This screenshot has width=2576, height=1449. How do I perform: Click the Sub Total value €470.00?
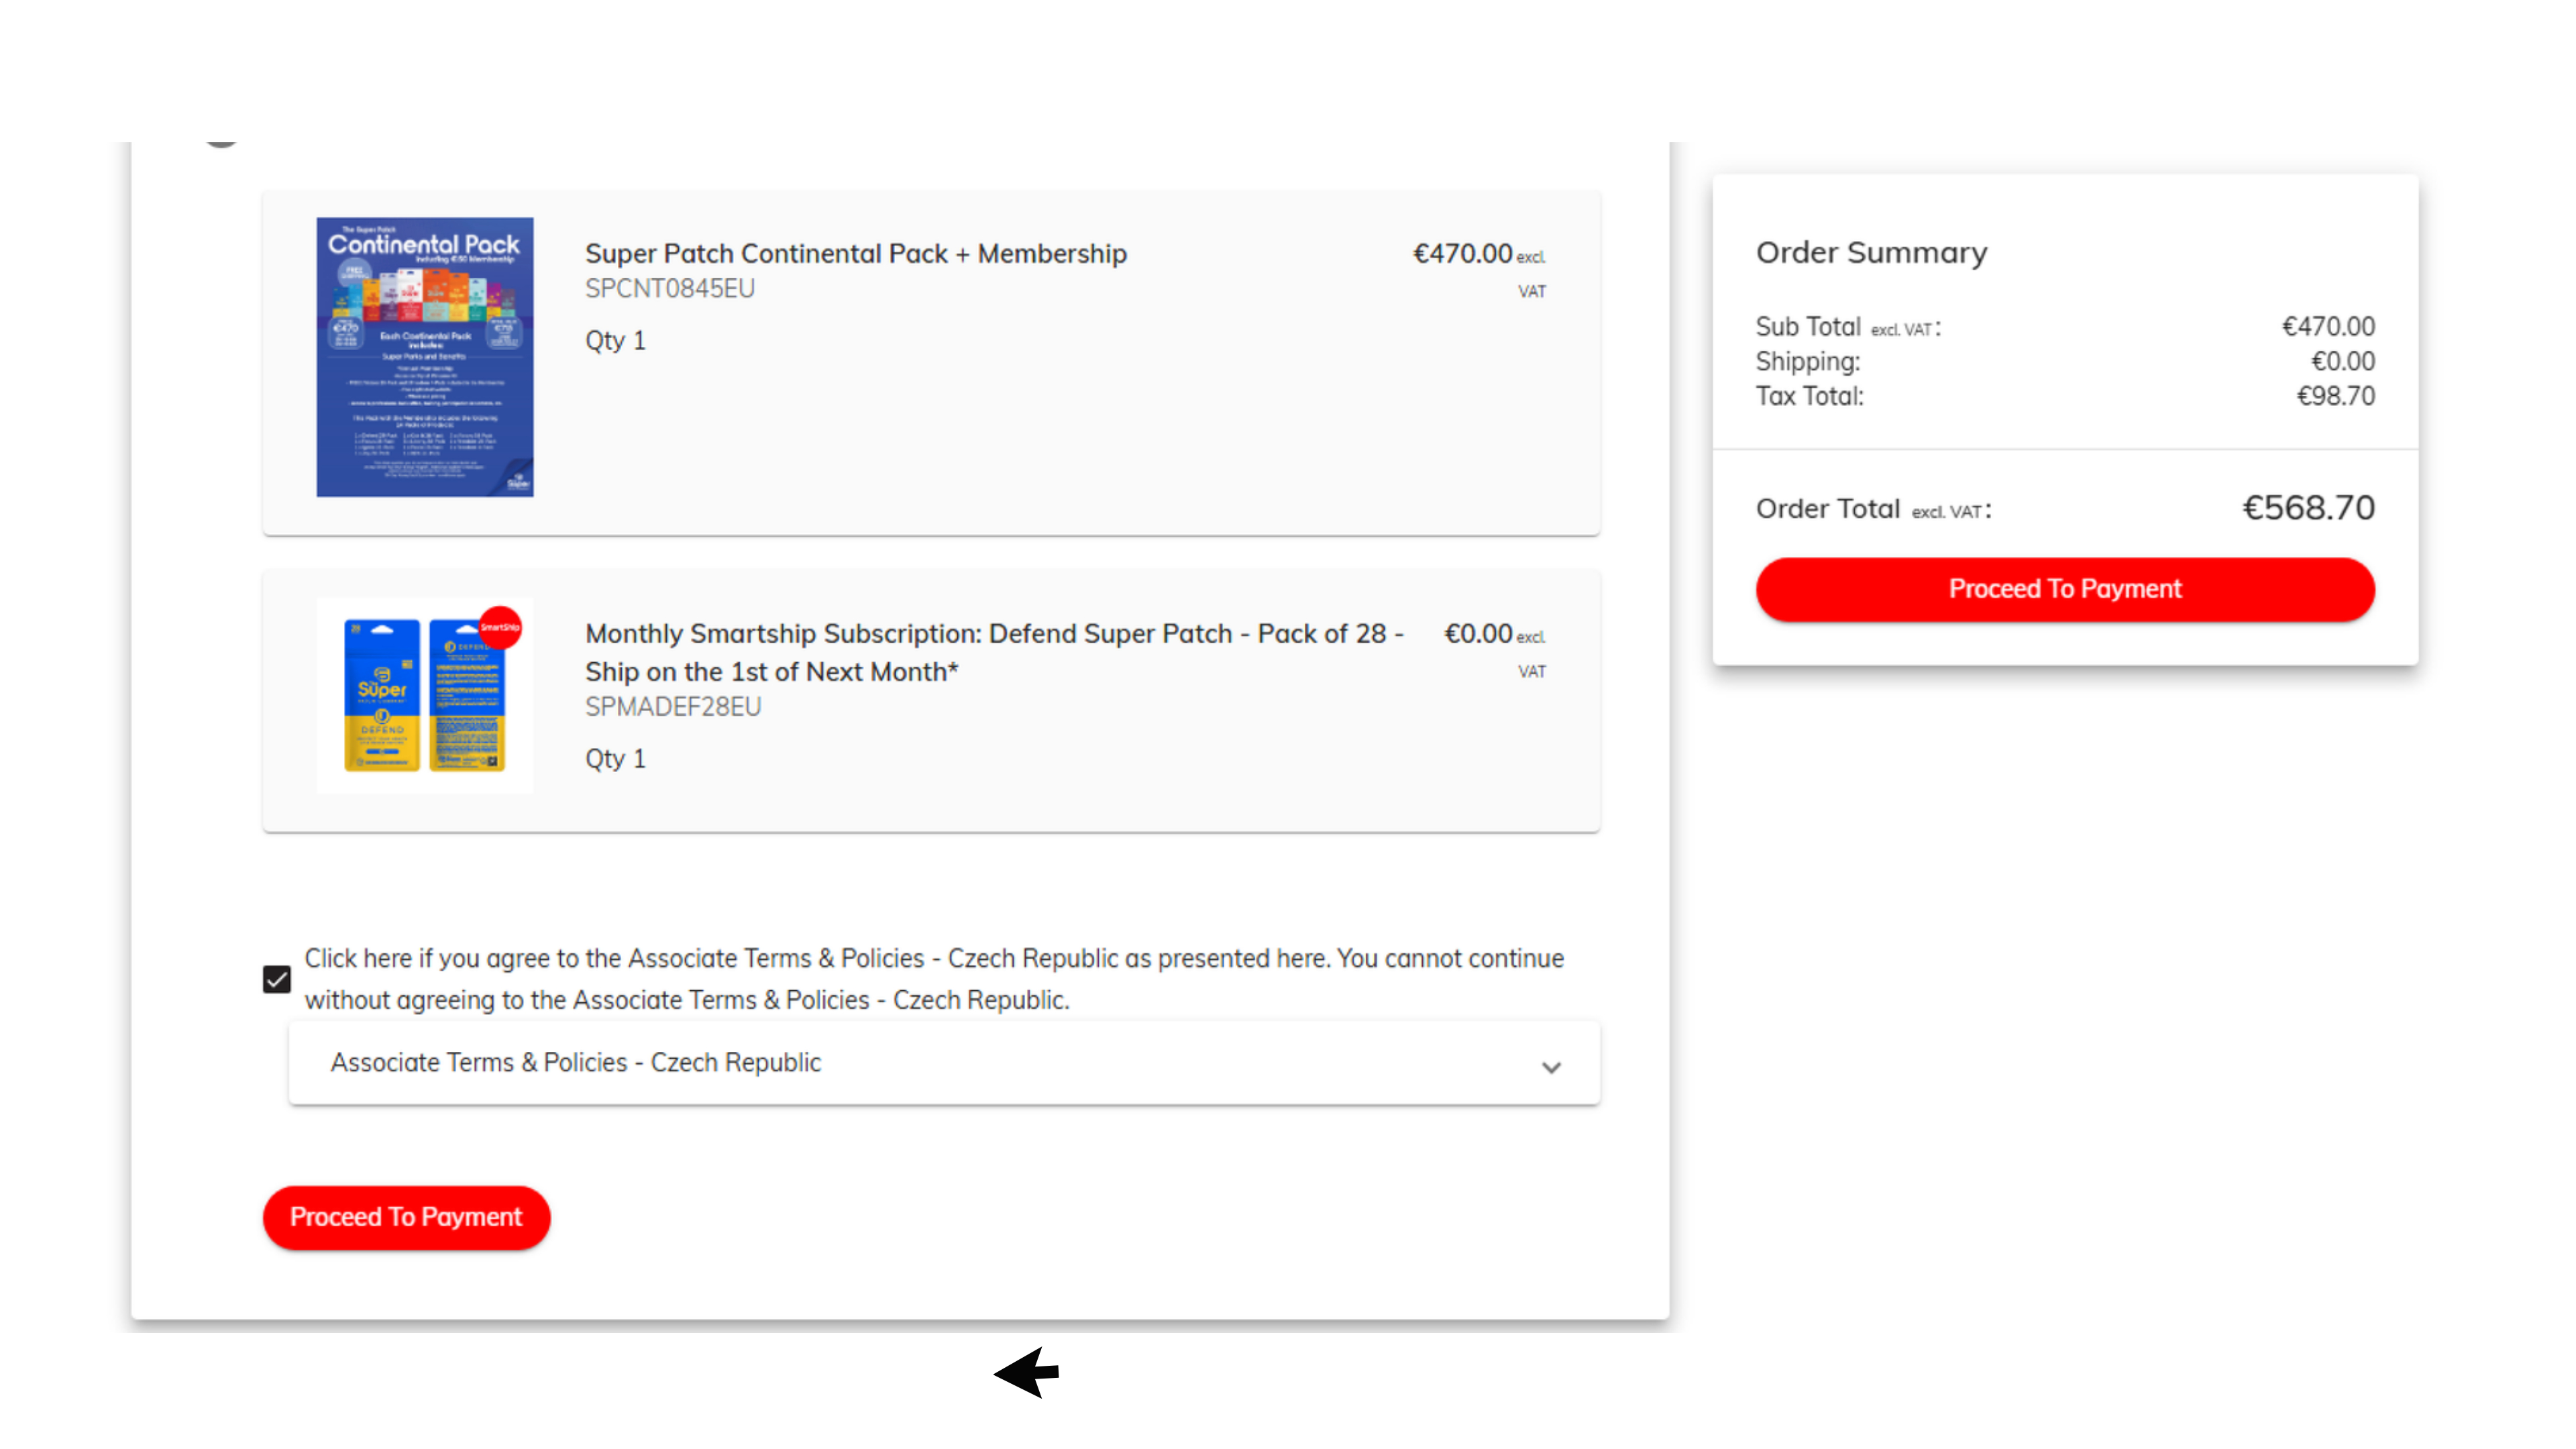coord(2328,327)
